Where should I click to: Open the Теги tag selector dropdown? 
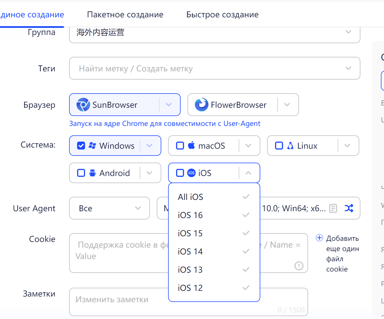(x=215, y=68)
